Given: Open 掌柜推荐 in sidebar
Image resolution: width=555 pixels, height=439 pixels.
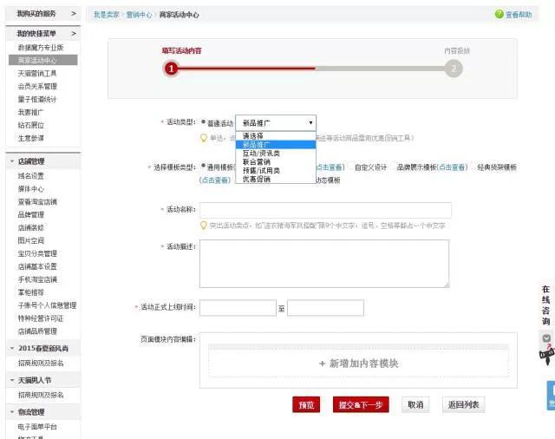Looking at the screenshot, I should (x=31, y=292).
